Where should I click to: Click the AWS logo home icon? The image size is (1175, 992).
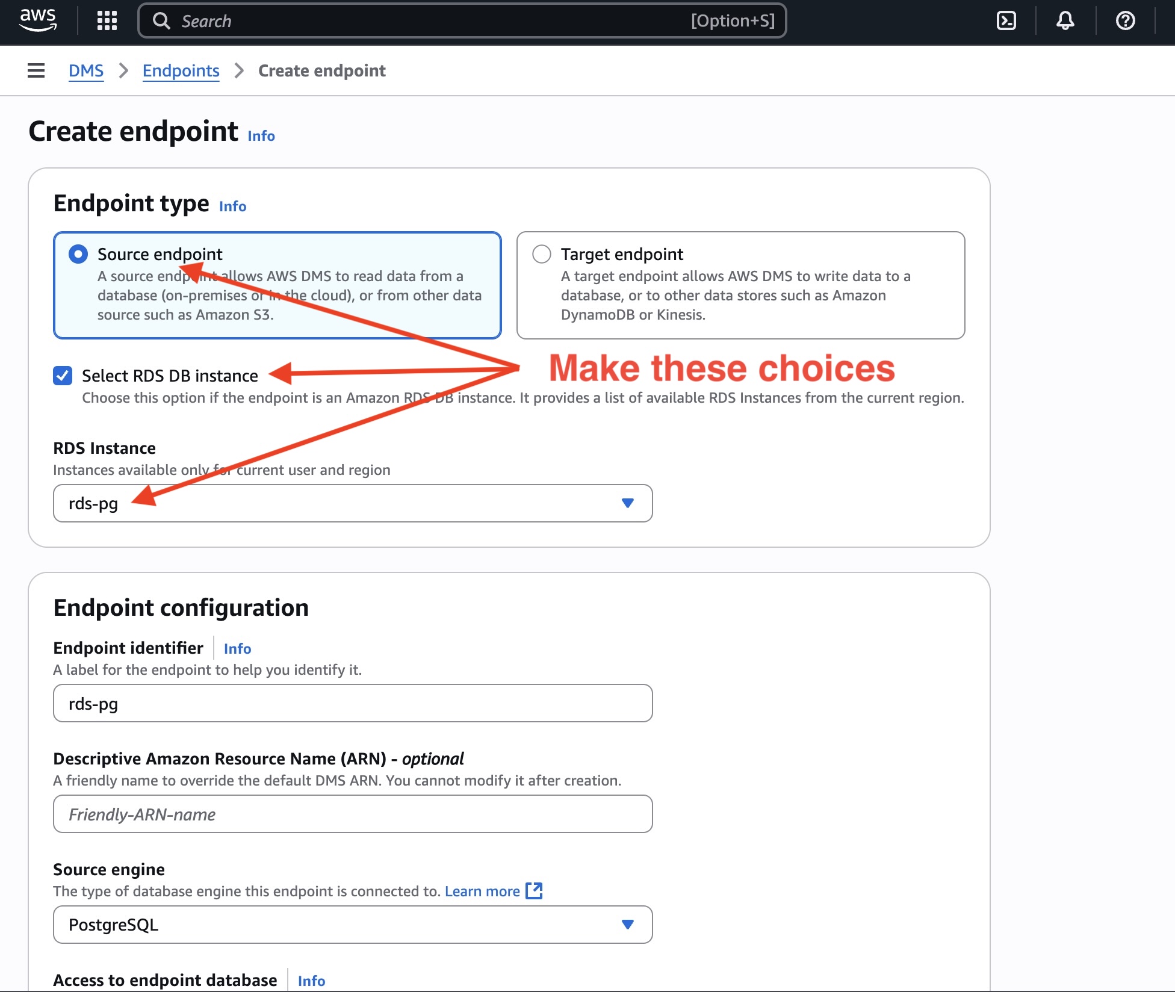click(x=38, y=20)
